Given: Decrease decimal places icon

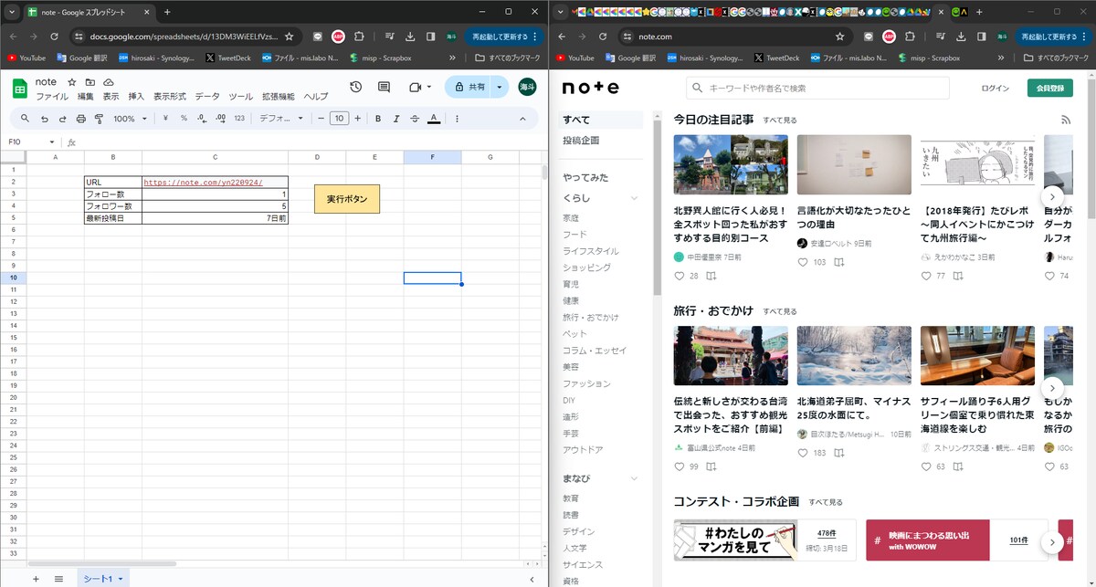Looking at the screenshot, I should click(202, 119).
